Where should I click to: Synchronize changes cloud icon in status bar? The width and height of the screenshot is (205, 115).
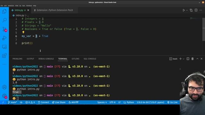21,103
